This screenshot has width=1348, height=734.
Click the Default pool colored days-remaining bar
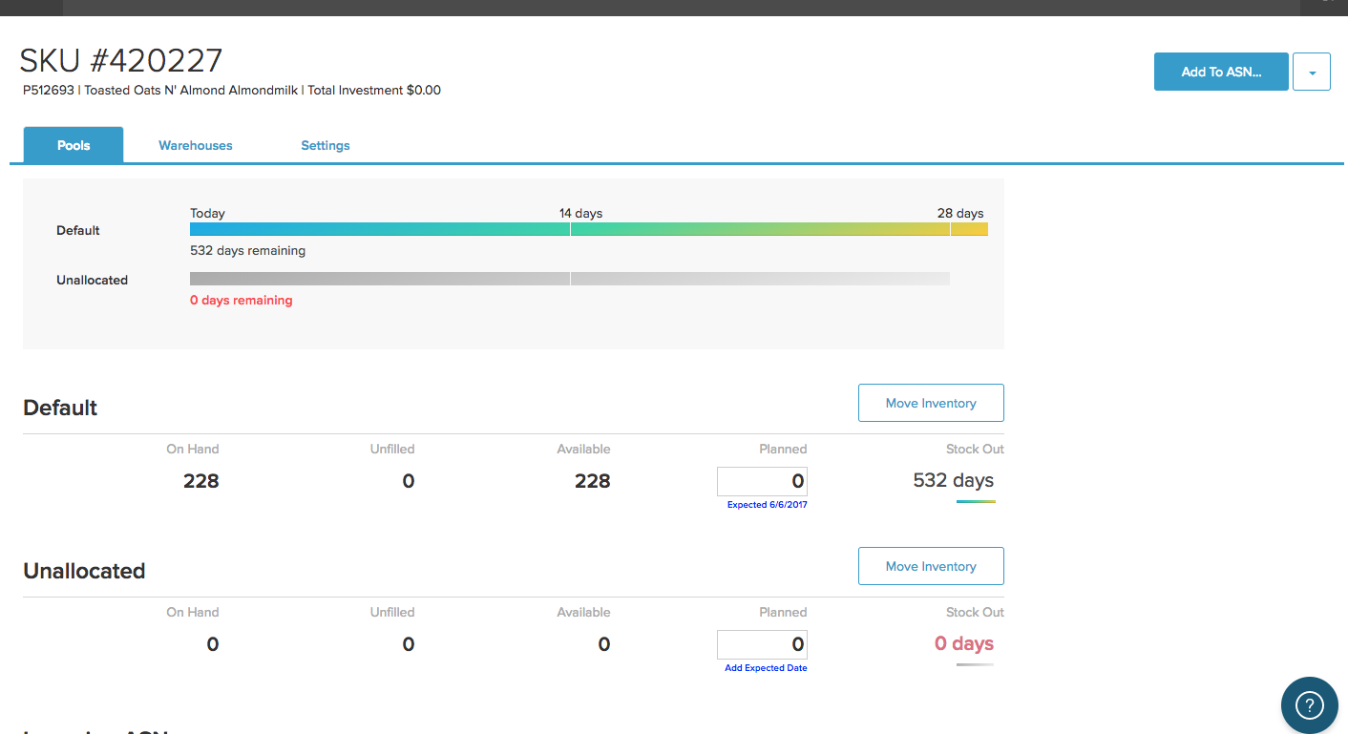tap(589, 229)
